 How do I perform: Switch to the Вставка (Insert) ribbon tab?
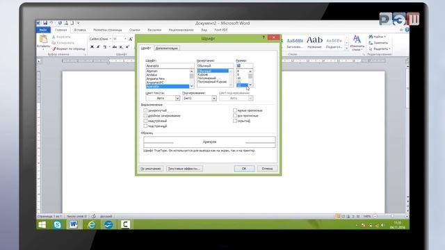coord(80,30)
